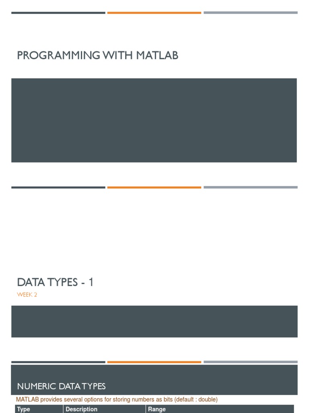Screen dimensions: 309x413
Task: Click the orange bar above Programming with MATLAB
Action: click(154, 13)
